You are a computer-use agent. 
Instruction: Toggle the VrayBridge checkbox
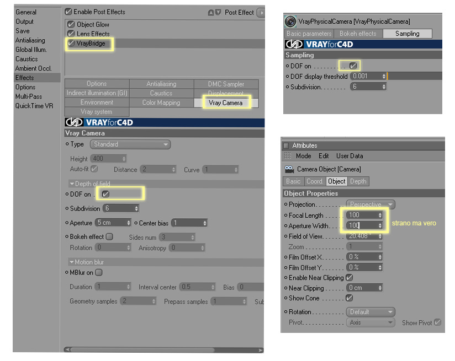click(x=71, y=44)
